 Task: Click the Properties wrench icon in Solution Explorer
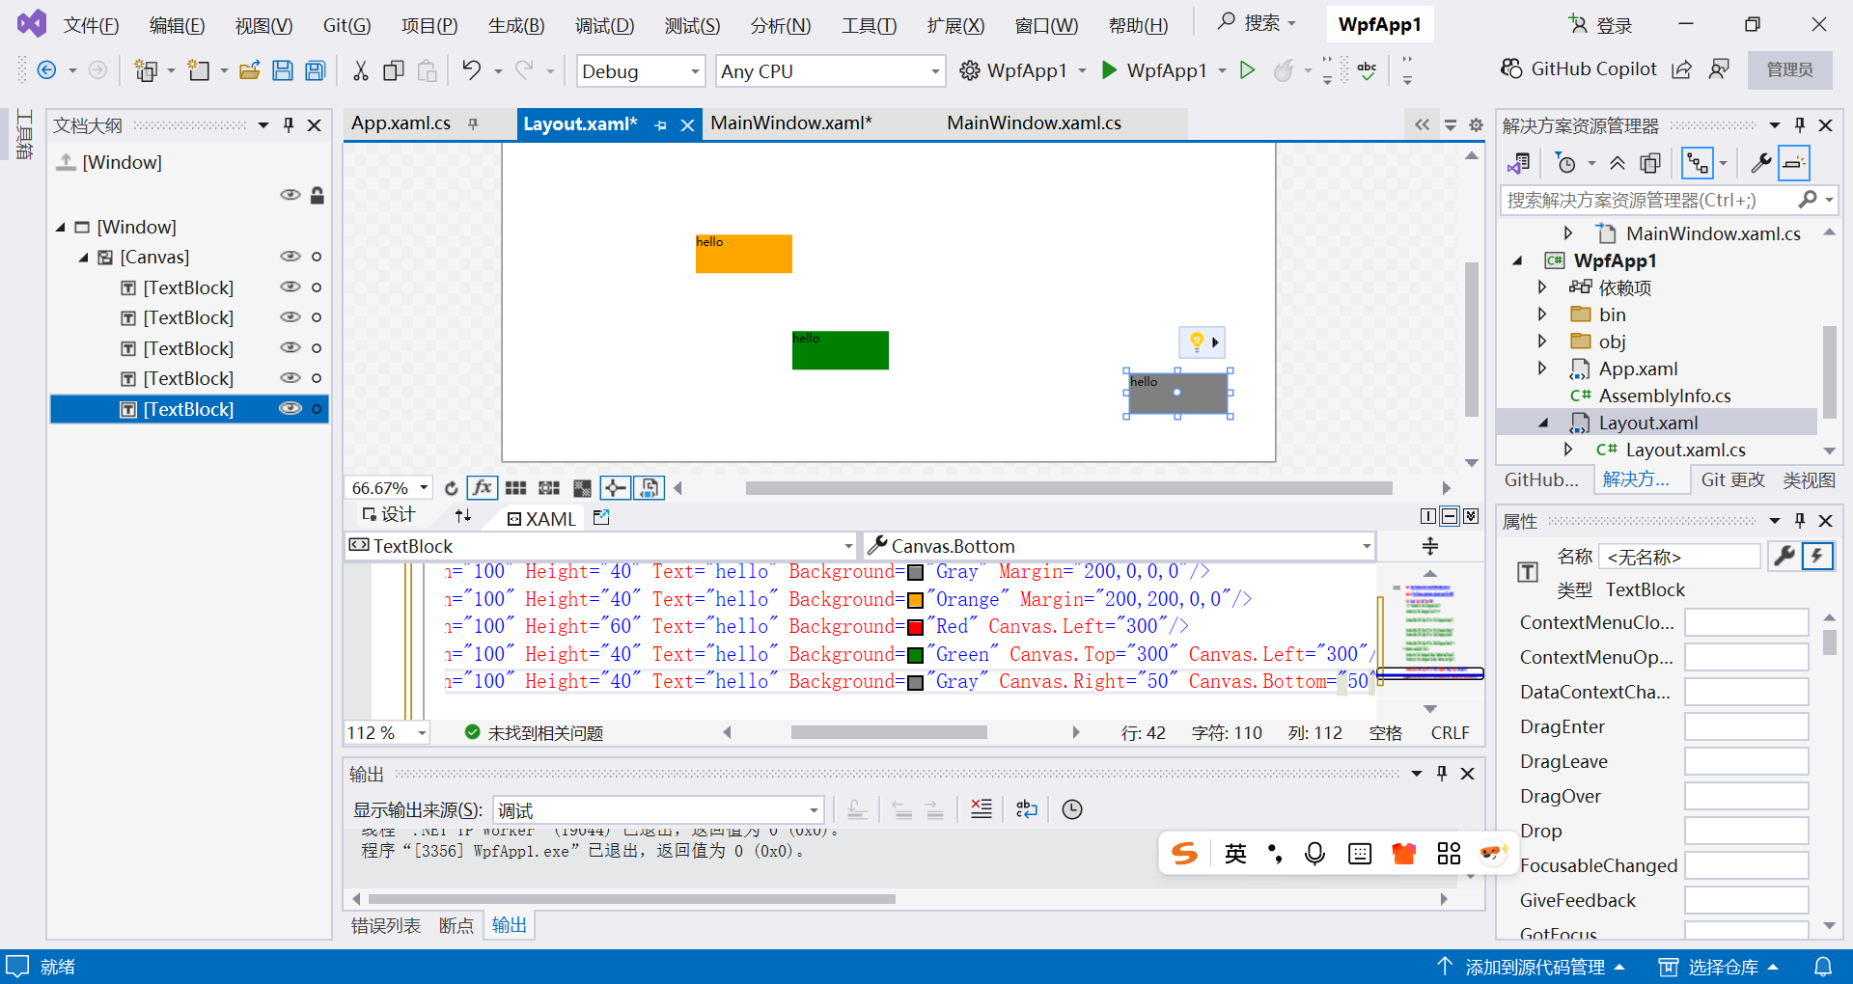[x=1760, y=164]
